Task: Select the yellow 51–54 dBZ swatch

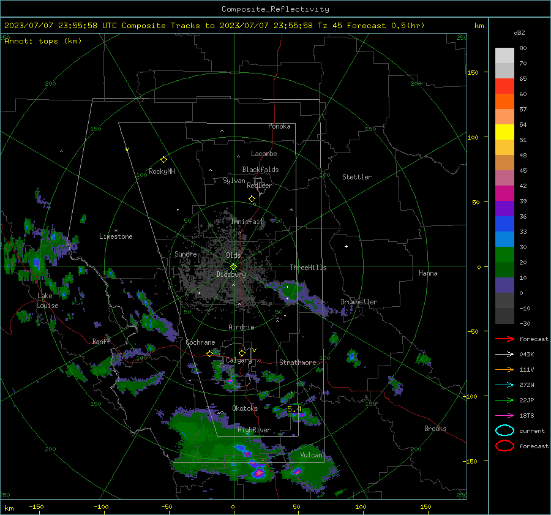Action: click(504, 132)
